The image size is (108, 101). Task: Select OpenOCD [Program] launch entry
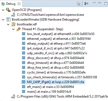coord(27,10)
